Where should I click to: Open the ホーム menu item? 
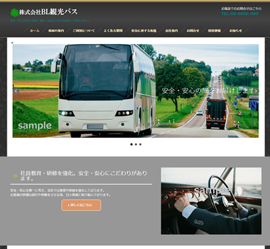point(35,31)
